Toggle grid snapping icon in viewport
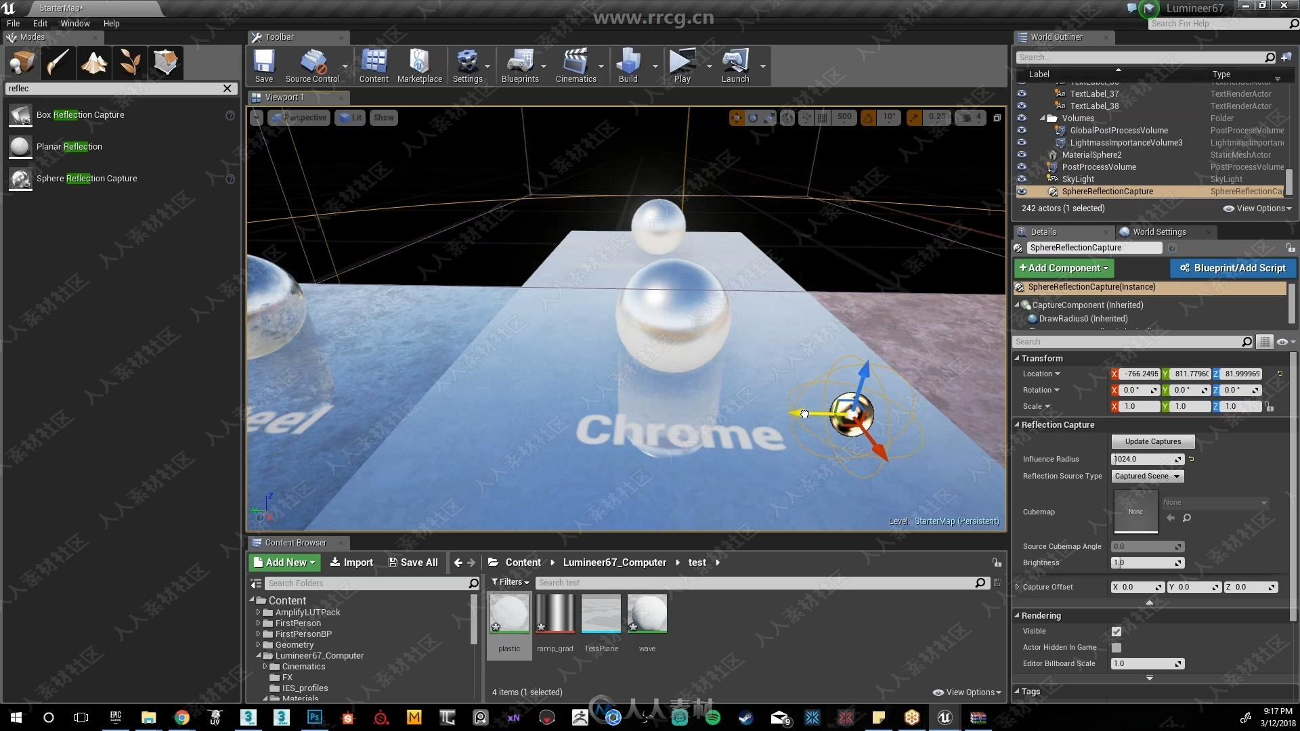Screen dimensions: 1300x731 coord(822,118)
